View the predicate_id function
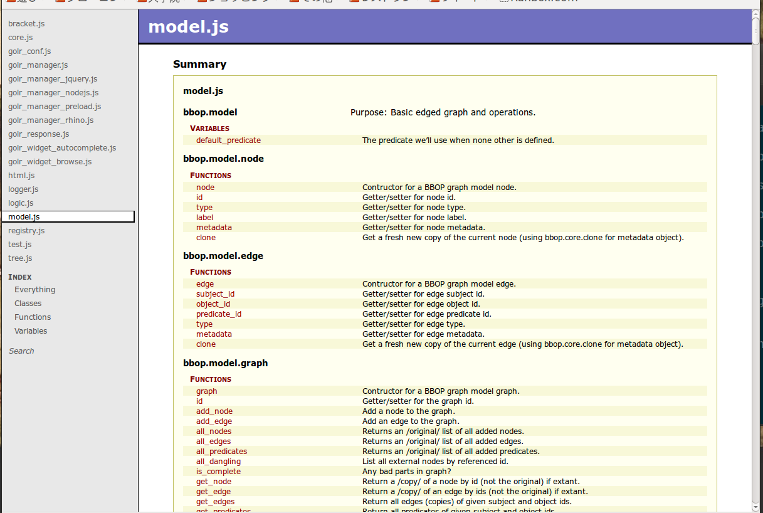This screenshot has width=763, height=513. click(x=219, y=314)
